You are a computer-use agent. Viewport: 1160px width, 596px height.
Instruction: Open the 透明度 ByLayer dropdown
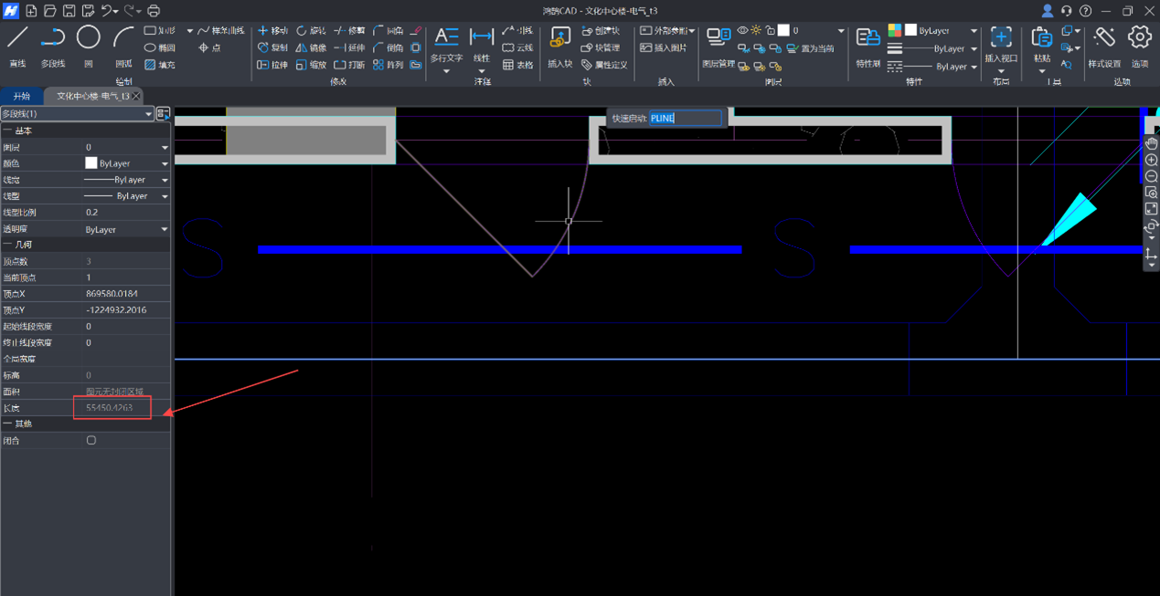(x=165, y=230)
